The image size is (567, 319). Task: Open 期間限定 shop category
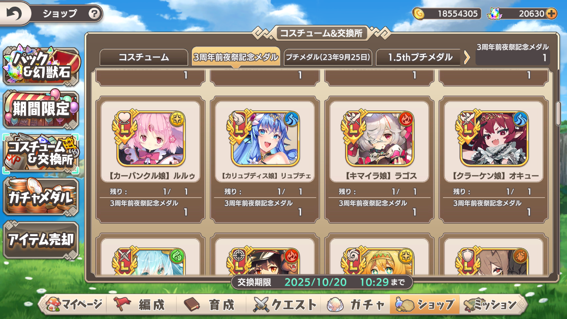click(x=41, y=109)
